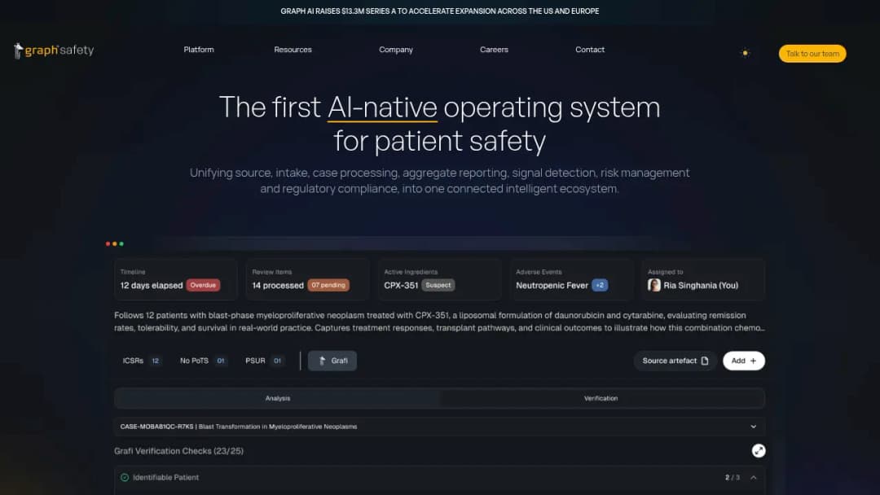880x495 pixels.
Task: Click the red window control dot
Action: pos(108,244)
